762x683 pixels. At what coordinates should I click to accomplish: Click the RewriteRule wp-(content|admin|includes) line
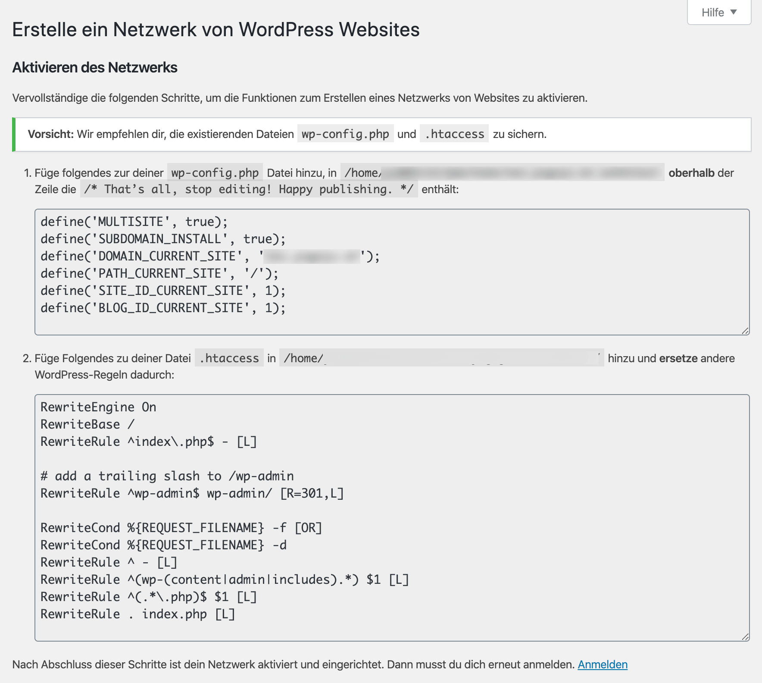tap(225, 580)
